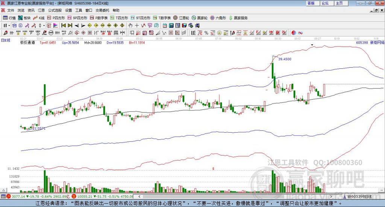Jump to last bar icon
This screenshot has width=385, height=207.
70,26
